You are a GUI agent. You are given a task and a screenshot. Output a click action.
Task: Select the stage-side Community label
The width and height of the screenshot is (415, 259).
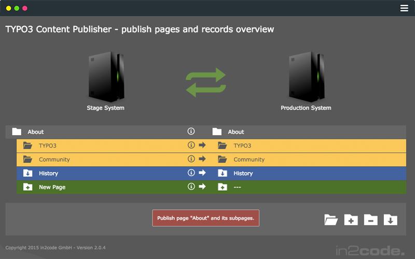point(54,160)
